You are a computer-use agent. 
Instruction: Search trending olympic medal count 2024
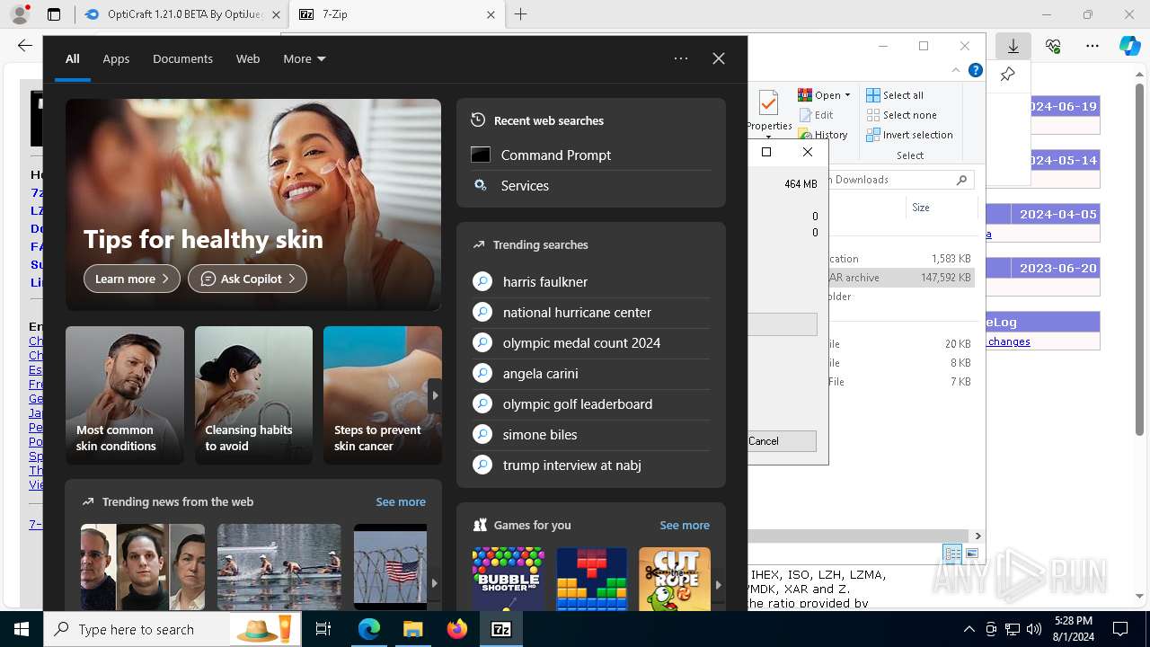coord(591,342)
